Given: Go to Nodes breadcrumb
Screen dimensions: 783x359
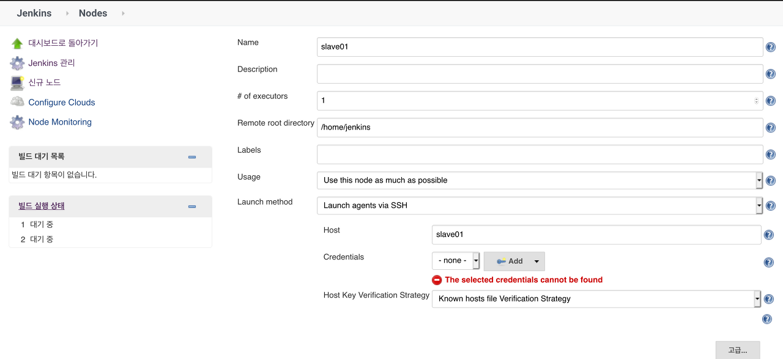Looking at the screenshot, I should [93, 13].
